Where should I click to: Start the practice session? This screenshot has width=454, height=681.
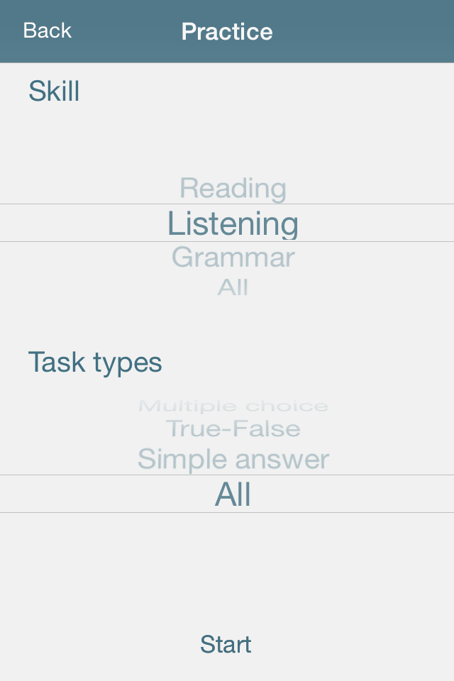coord(227,644)
